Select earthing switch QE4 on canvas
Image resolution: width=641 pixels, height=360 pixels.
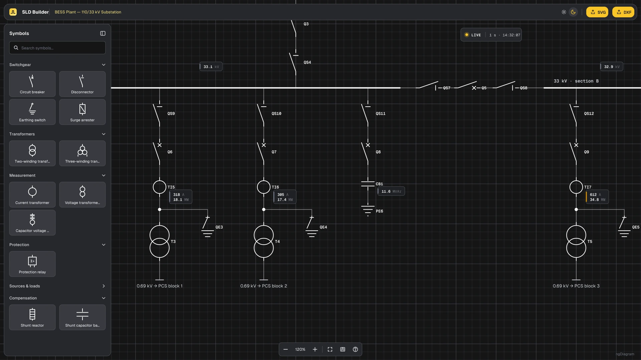pos(312,227)
